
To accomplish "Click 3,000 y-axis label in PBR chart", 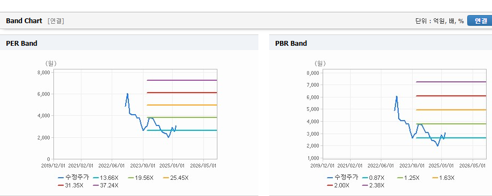I will point(313,134).
